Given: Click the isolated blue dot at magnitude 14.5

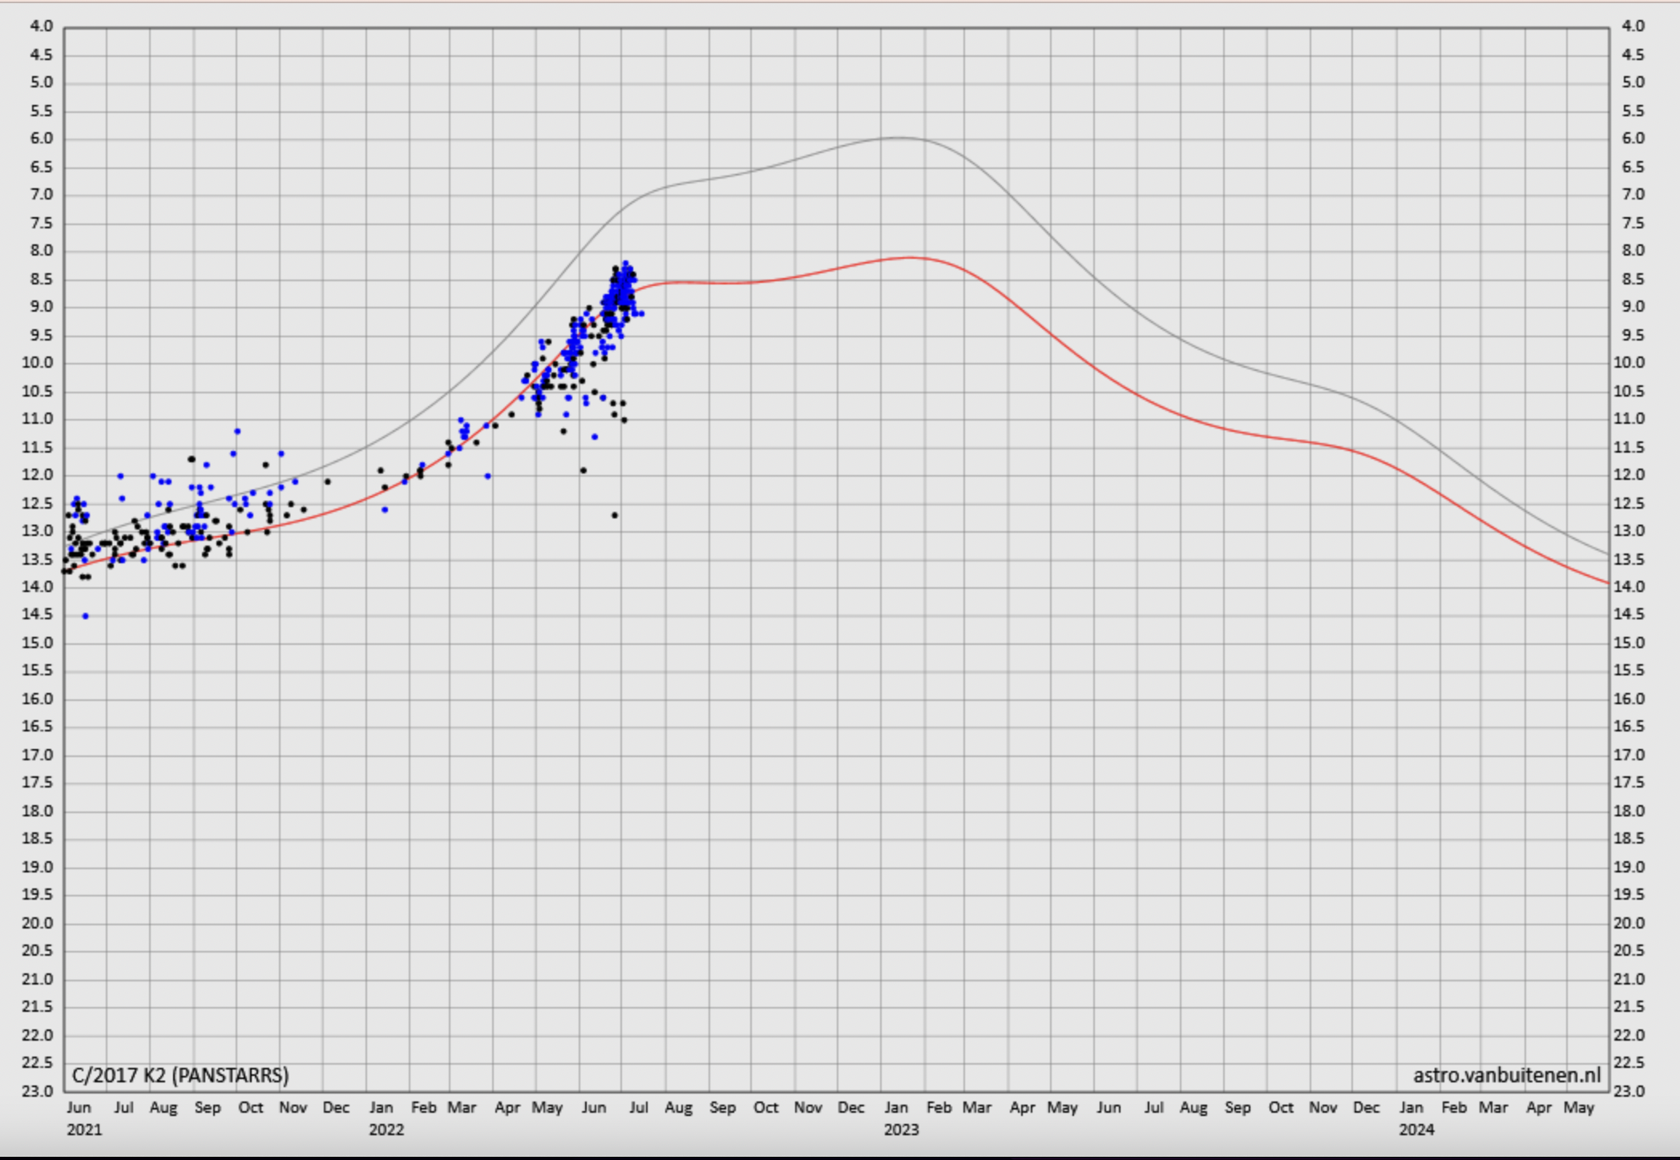Looking at the screenshot, I should (x=86, y=616).
